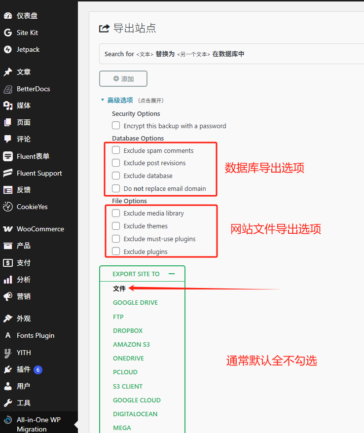Click the 反馈 feedback icon
This screenshot has height=433, width=364.
tap(8, 190)
